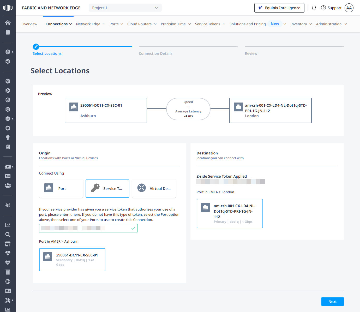This screenshot has height=312, width=360.
Task: Expand the Cloud Routers menu
Action: point(142,24)
